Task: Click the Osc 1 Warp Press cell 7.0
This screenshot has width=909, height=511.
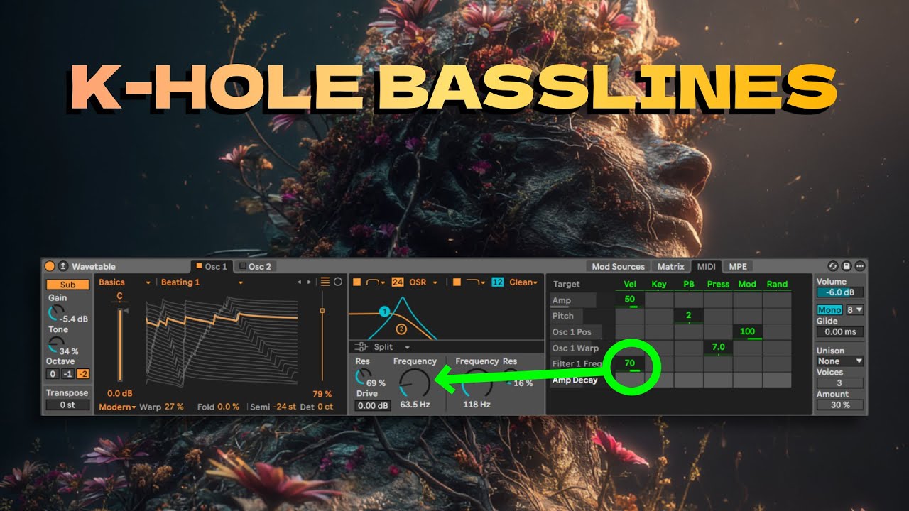Action: click(718, 348)
